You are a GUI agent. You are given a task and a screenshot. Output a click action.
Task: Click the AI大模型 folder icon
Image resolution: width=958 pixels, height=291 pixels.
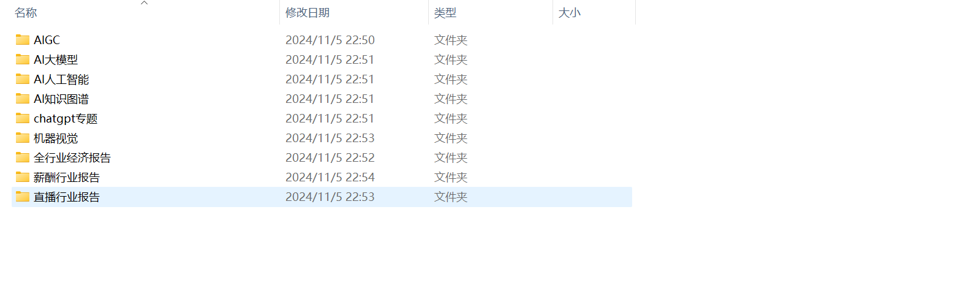tap(23, 59)
